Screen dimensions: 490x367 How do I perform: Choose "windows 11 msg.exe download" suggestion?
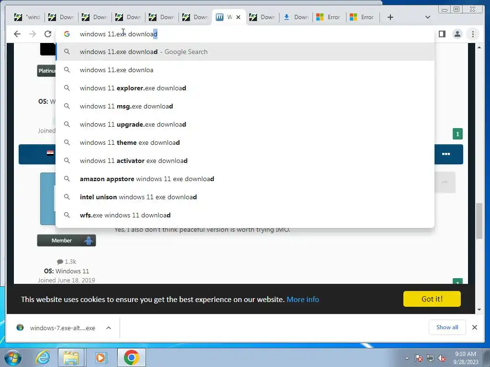(245, 106)
